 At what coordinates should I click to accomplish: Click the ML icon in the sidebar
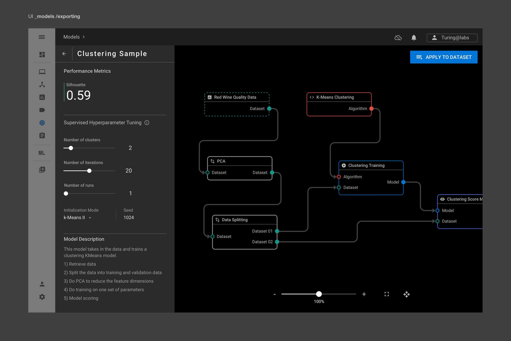pos(42,153)
